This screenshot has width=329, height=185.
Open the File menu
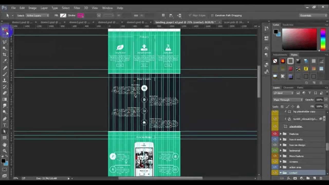coord(13,8)
